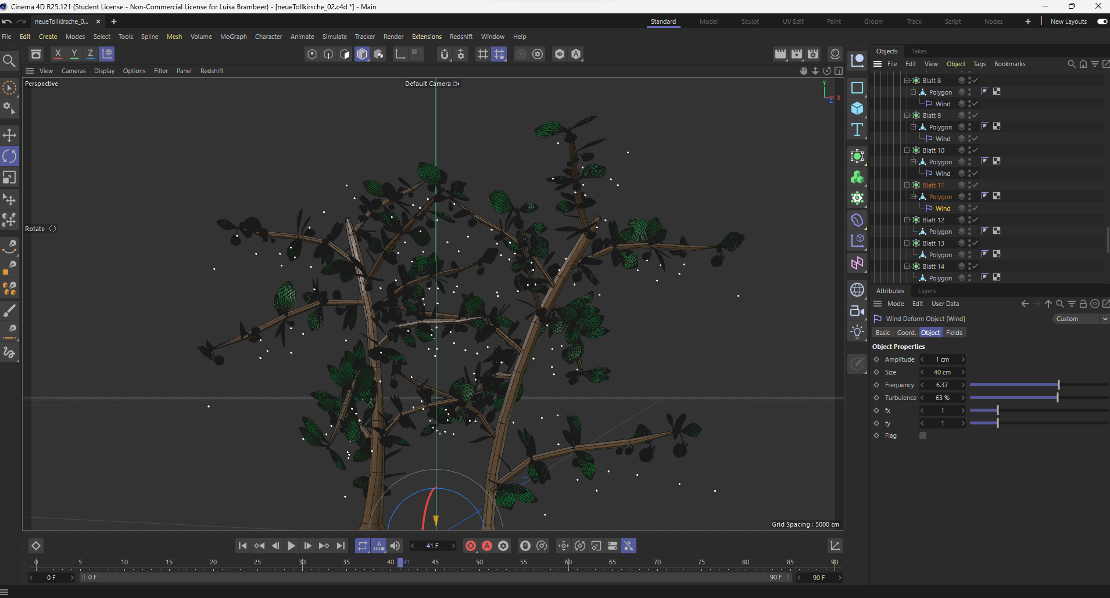Select the Scale tool in left toolbar
1110x598 pixels.
tap(9, 177)
